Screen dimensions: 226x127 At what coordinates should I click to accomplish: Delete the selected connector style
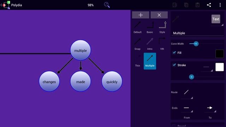click(x=159, y=15)
